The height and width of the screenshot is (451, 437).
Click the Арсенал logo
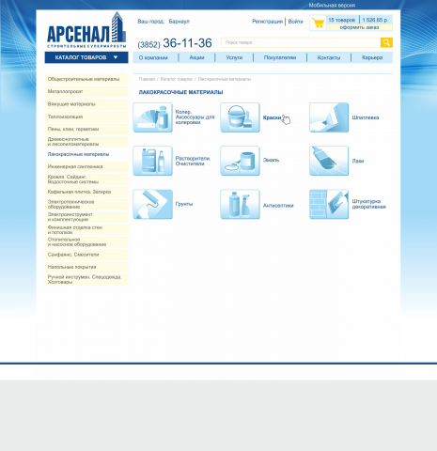click(x=86, y=30)
